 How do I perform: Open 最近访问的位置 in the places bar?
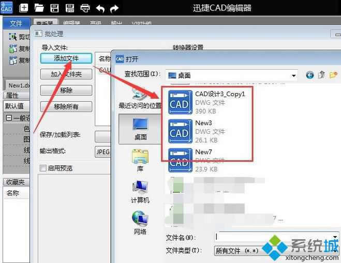[140, 99]
